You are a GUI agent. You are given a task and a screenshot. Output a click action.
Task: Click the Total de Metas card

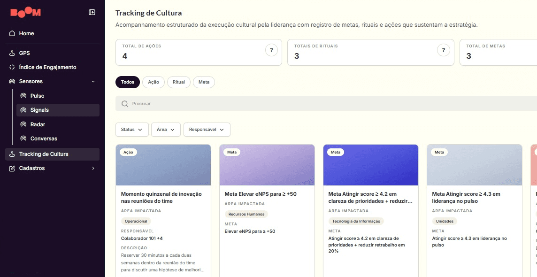point(499,53)
